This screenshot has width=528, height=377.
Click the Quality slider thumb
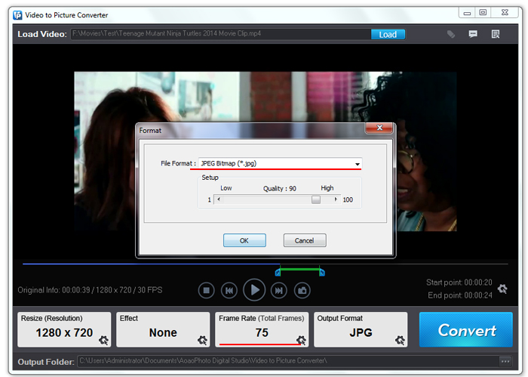point(316,199)
